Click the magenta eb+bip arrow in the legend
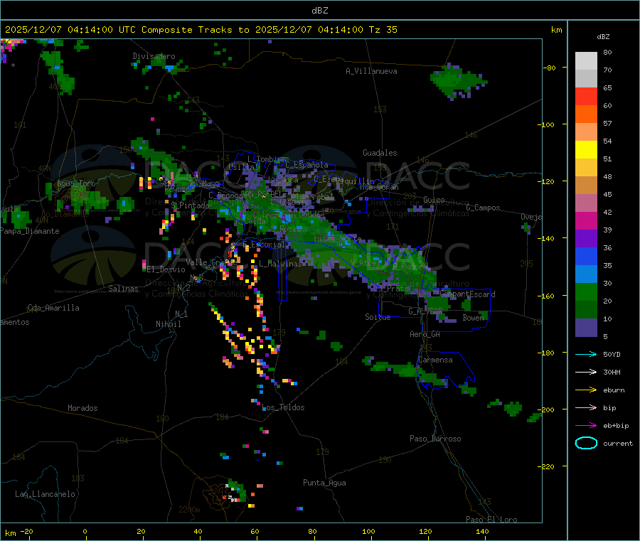 (586, 426)
